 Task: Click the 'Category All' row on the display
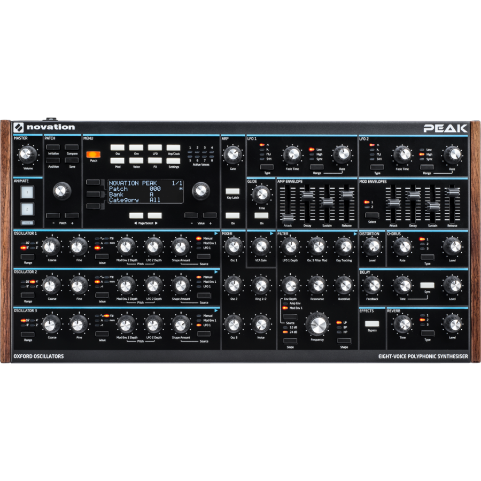coord(135,200)
